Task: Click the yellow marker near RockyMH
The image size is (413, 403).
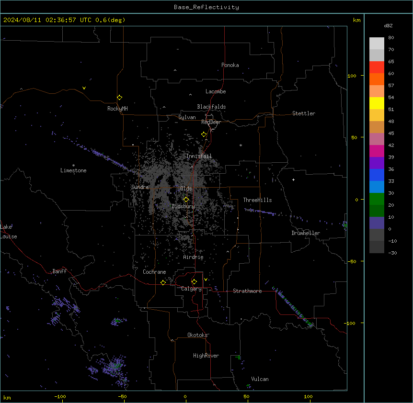Action: [x=120, y=98]
